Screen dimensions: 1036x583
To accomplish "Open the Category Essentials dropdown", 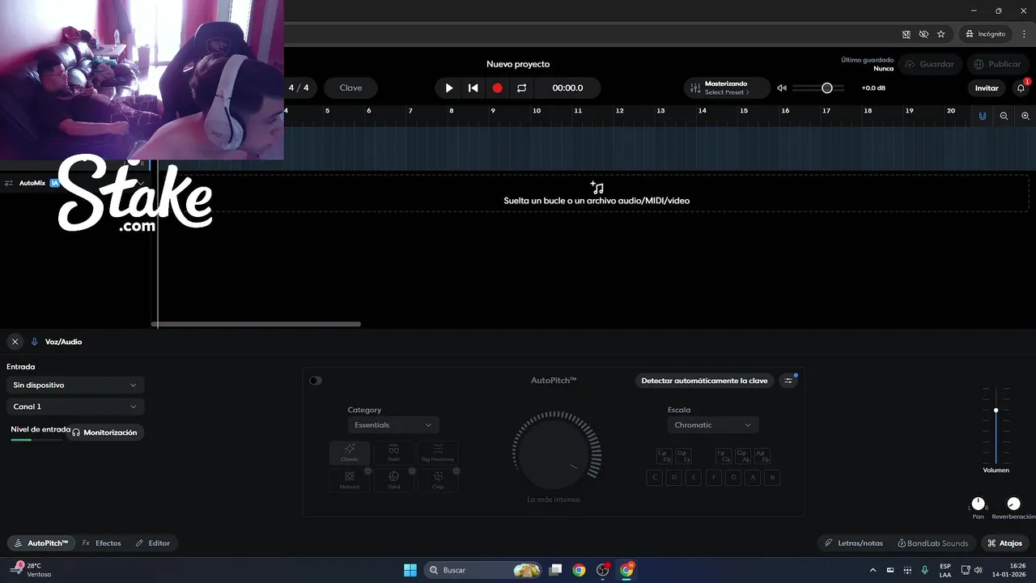I will (393, 425).
